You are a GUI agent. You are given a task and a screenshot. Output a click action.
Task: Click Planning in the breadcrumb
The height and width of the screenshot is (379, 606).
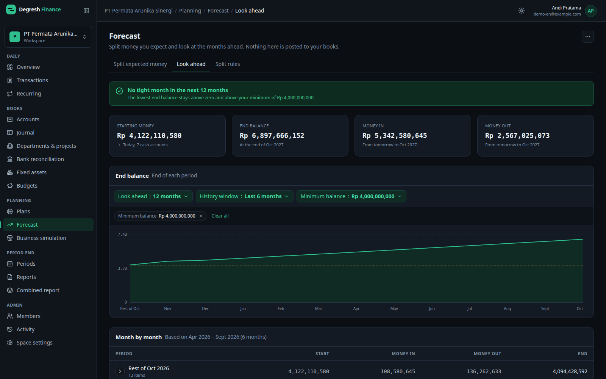[x=190, y=11]
